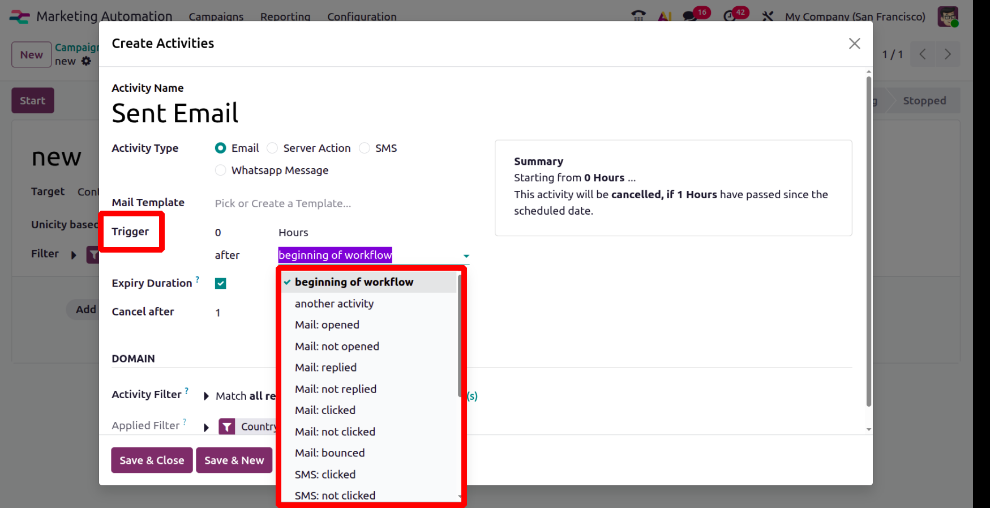Switch company via My Company (San Francisco)
Viewport: 990px width, 508px height.
tap(855, 17)
